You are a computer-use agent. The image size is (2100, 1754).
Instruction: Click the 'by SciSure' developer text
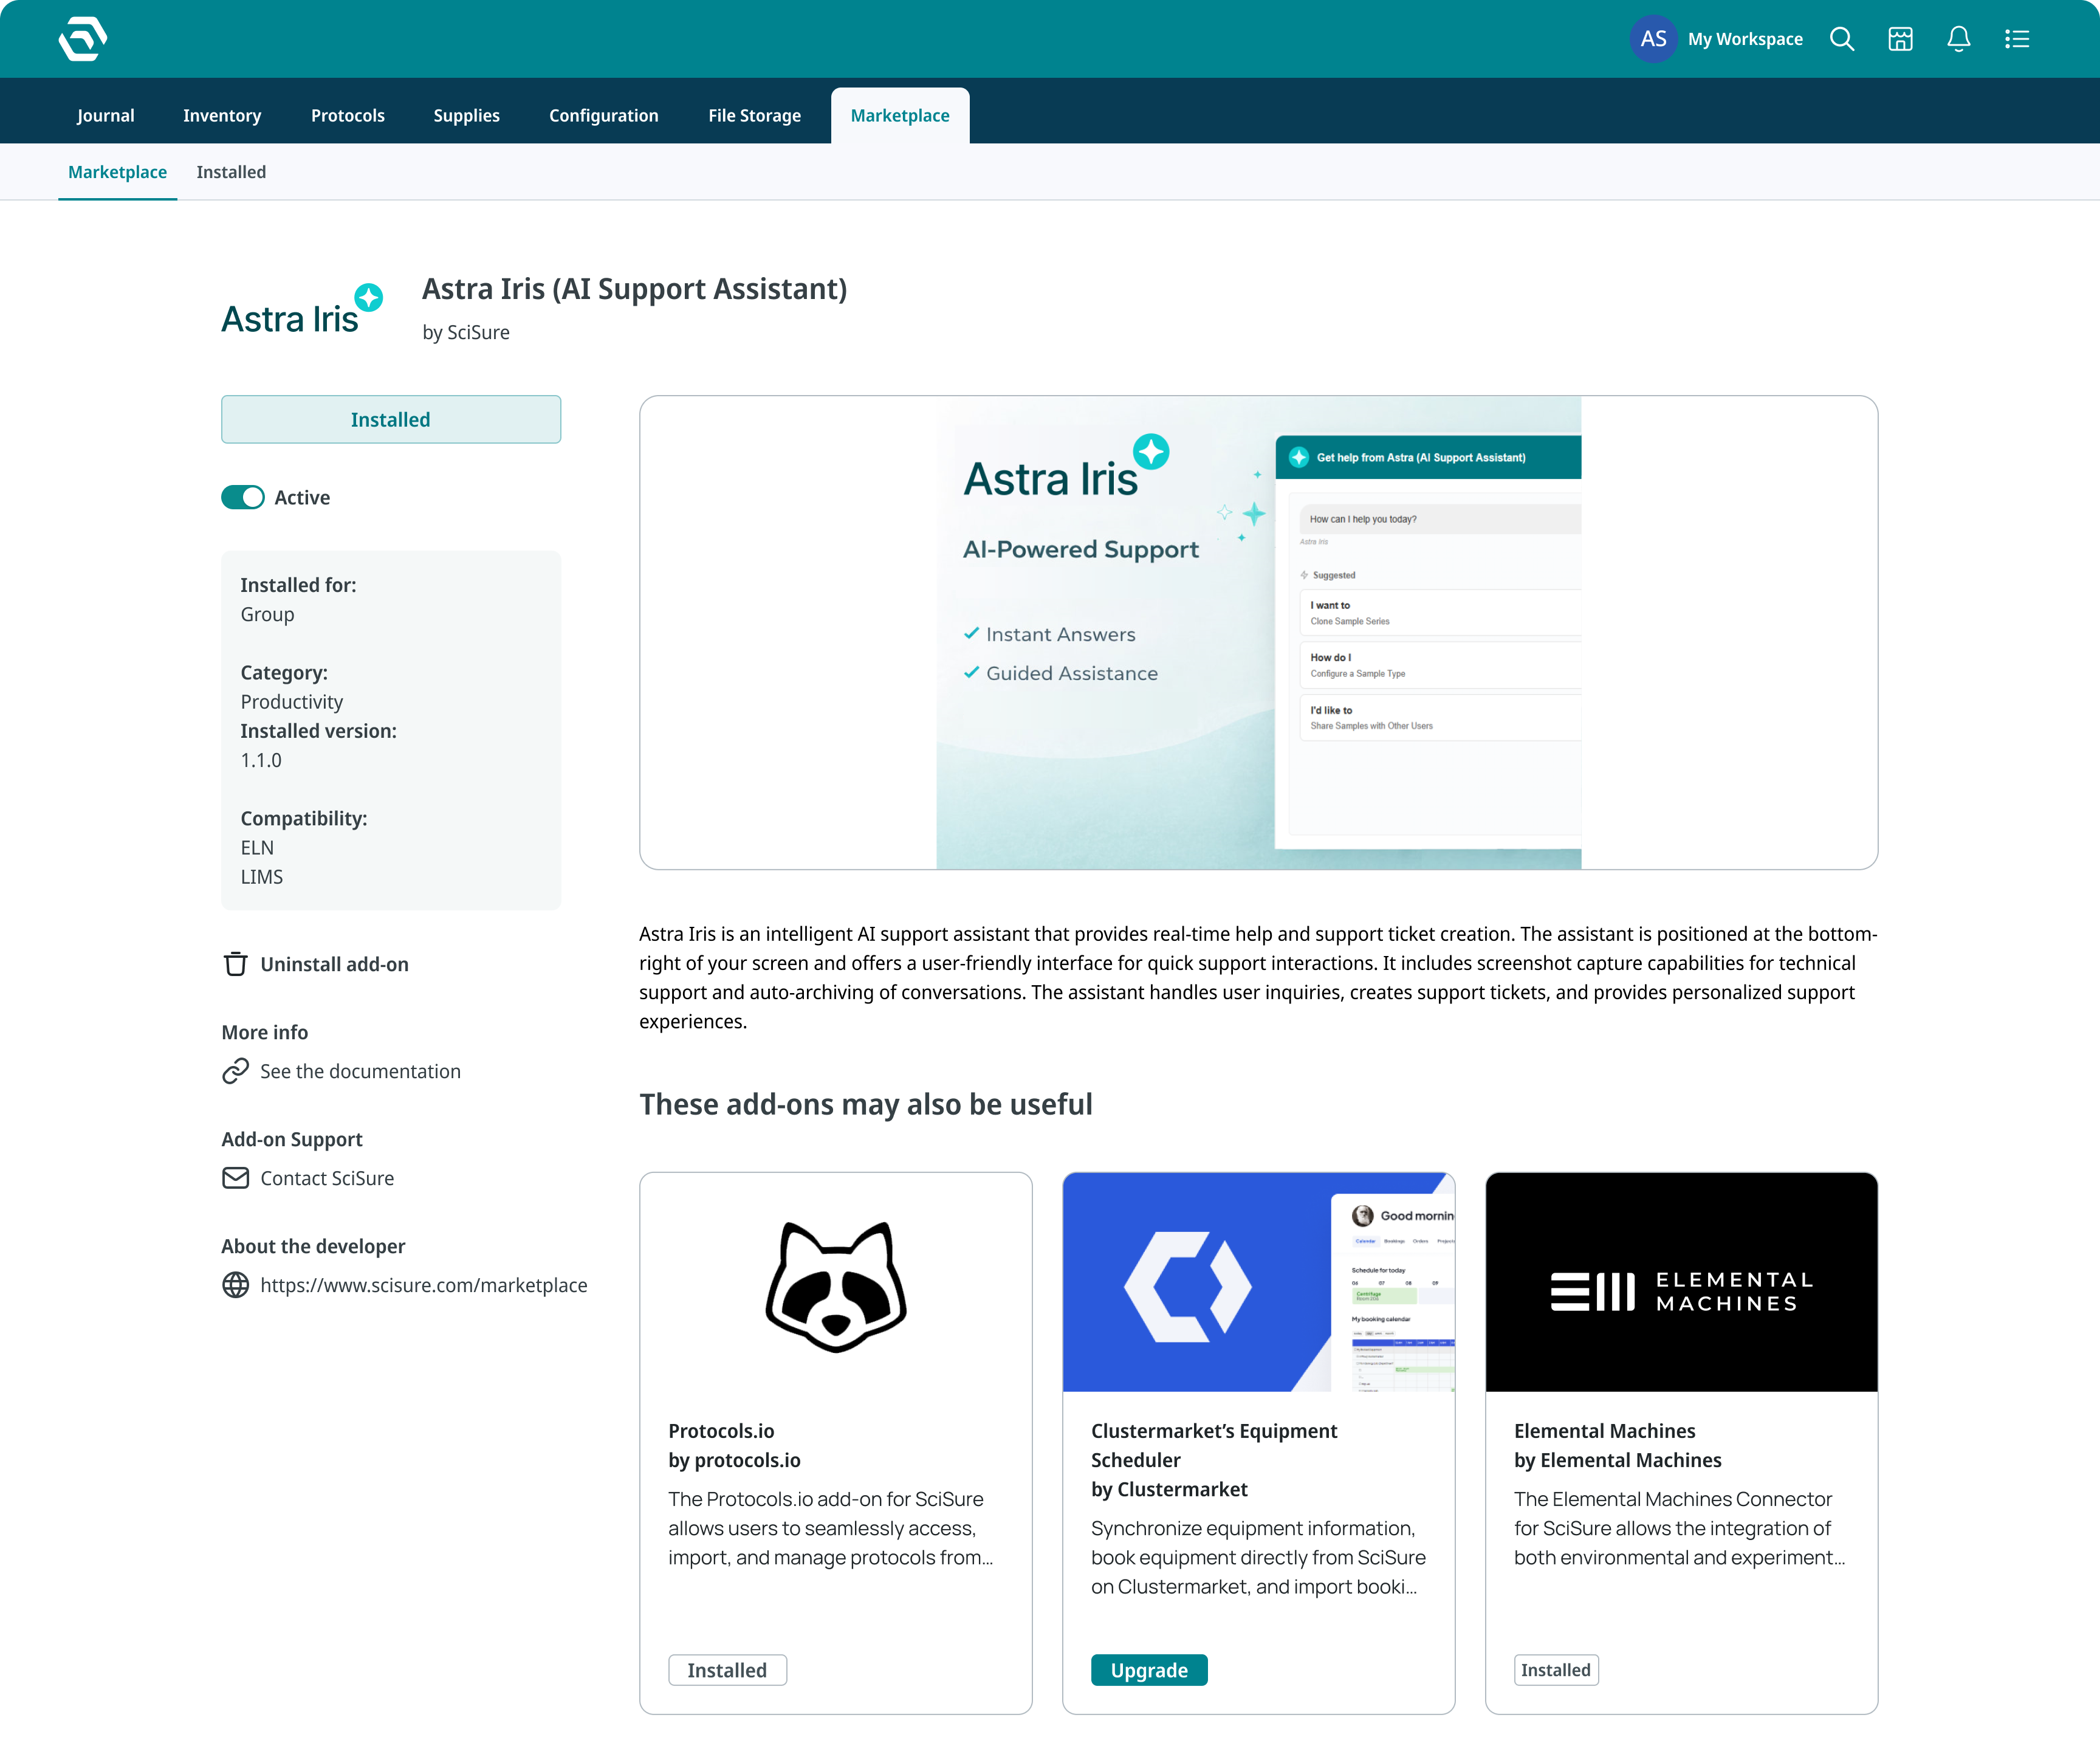pos(466,332)
